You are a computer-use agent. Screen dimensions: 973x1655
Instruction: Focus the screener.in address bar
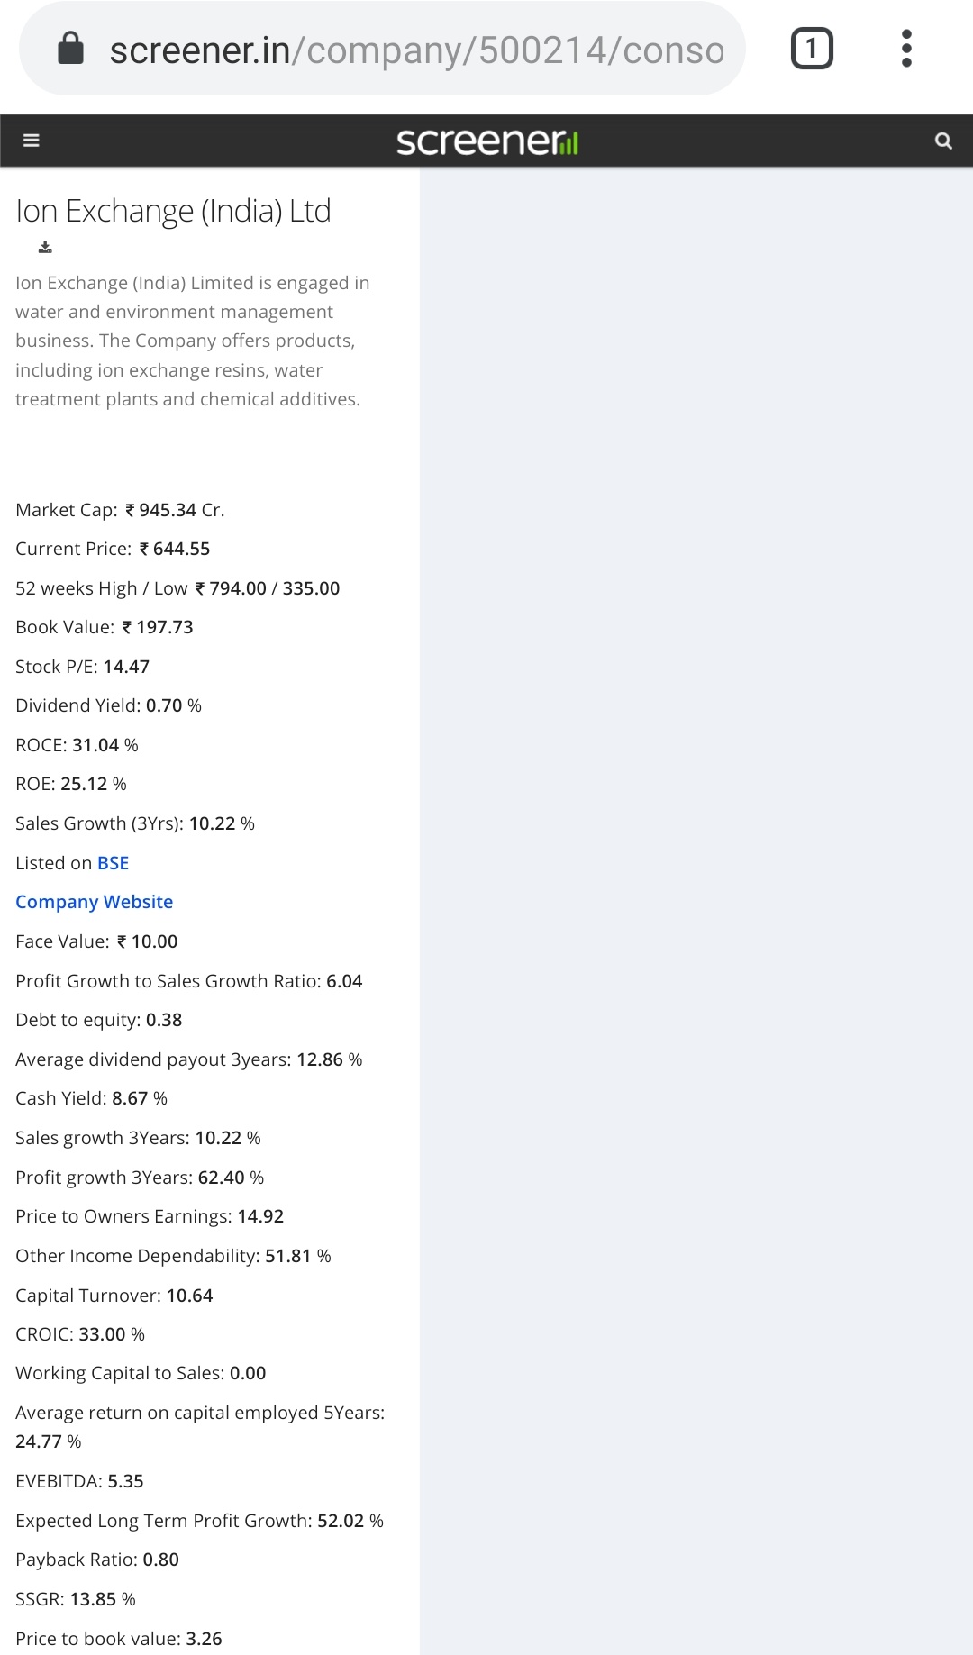(x=414, y=50)
